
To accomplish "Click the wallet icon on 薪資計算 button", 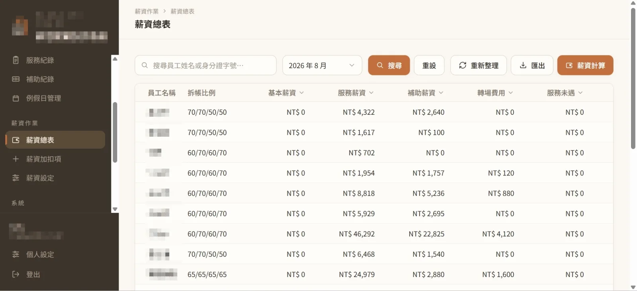I will (x=569, y=65).
